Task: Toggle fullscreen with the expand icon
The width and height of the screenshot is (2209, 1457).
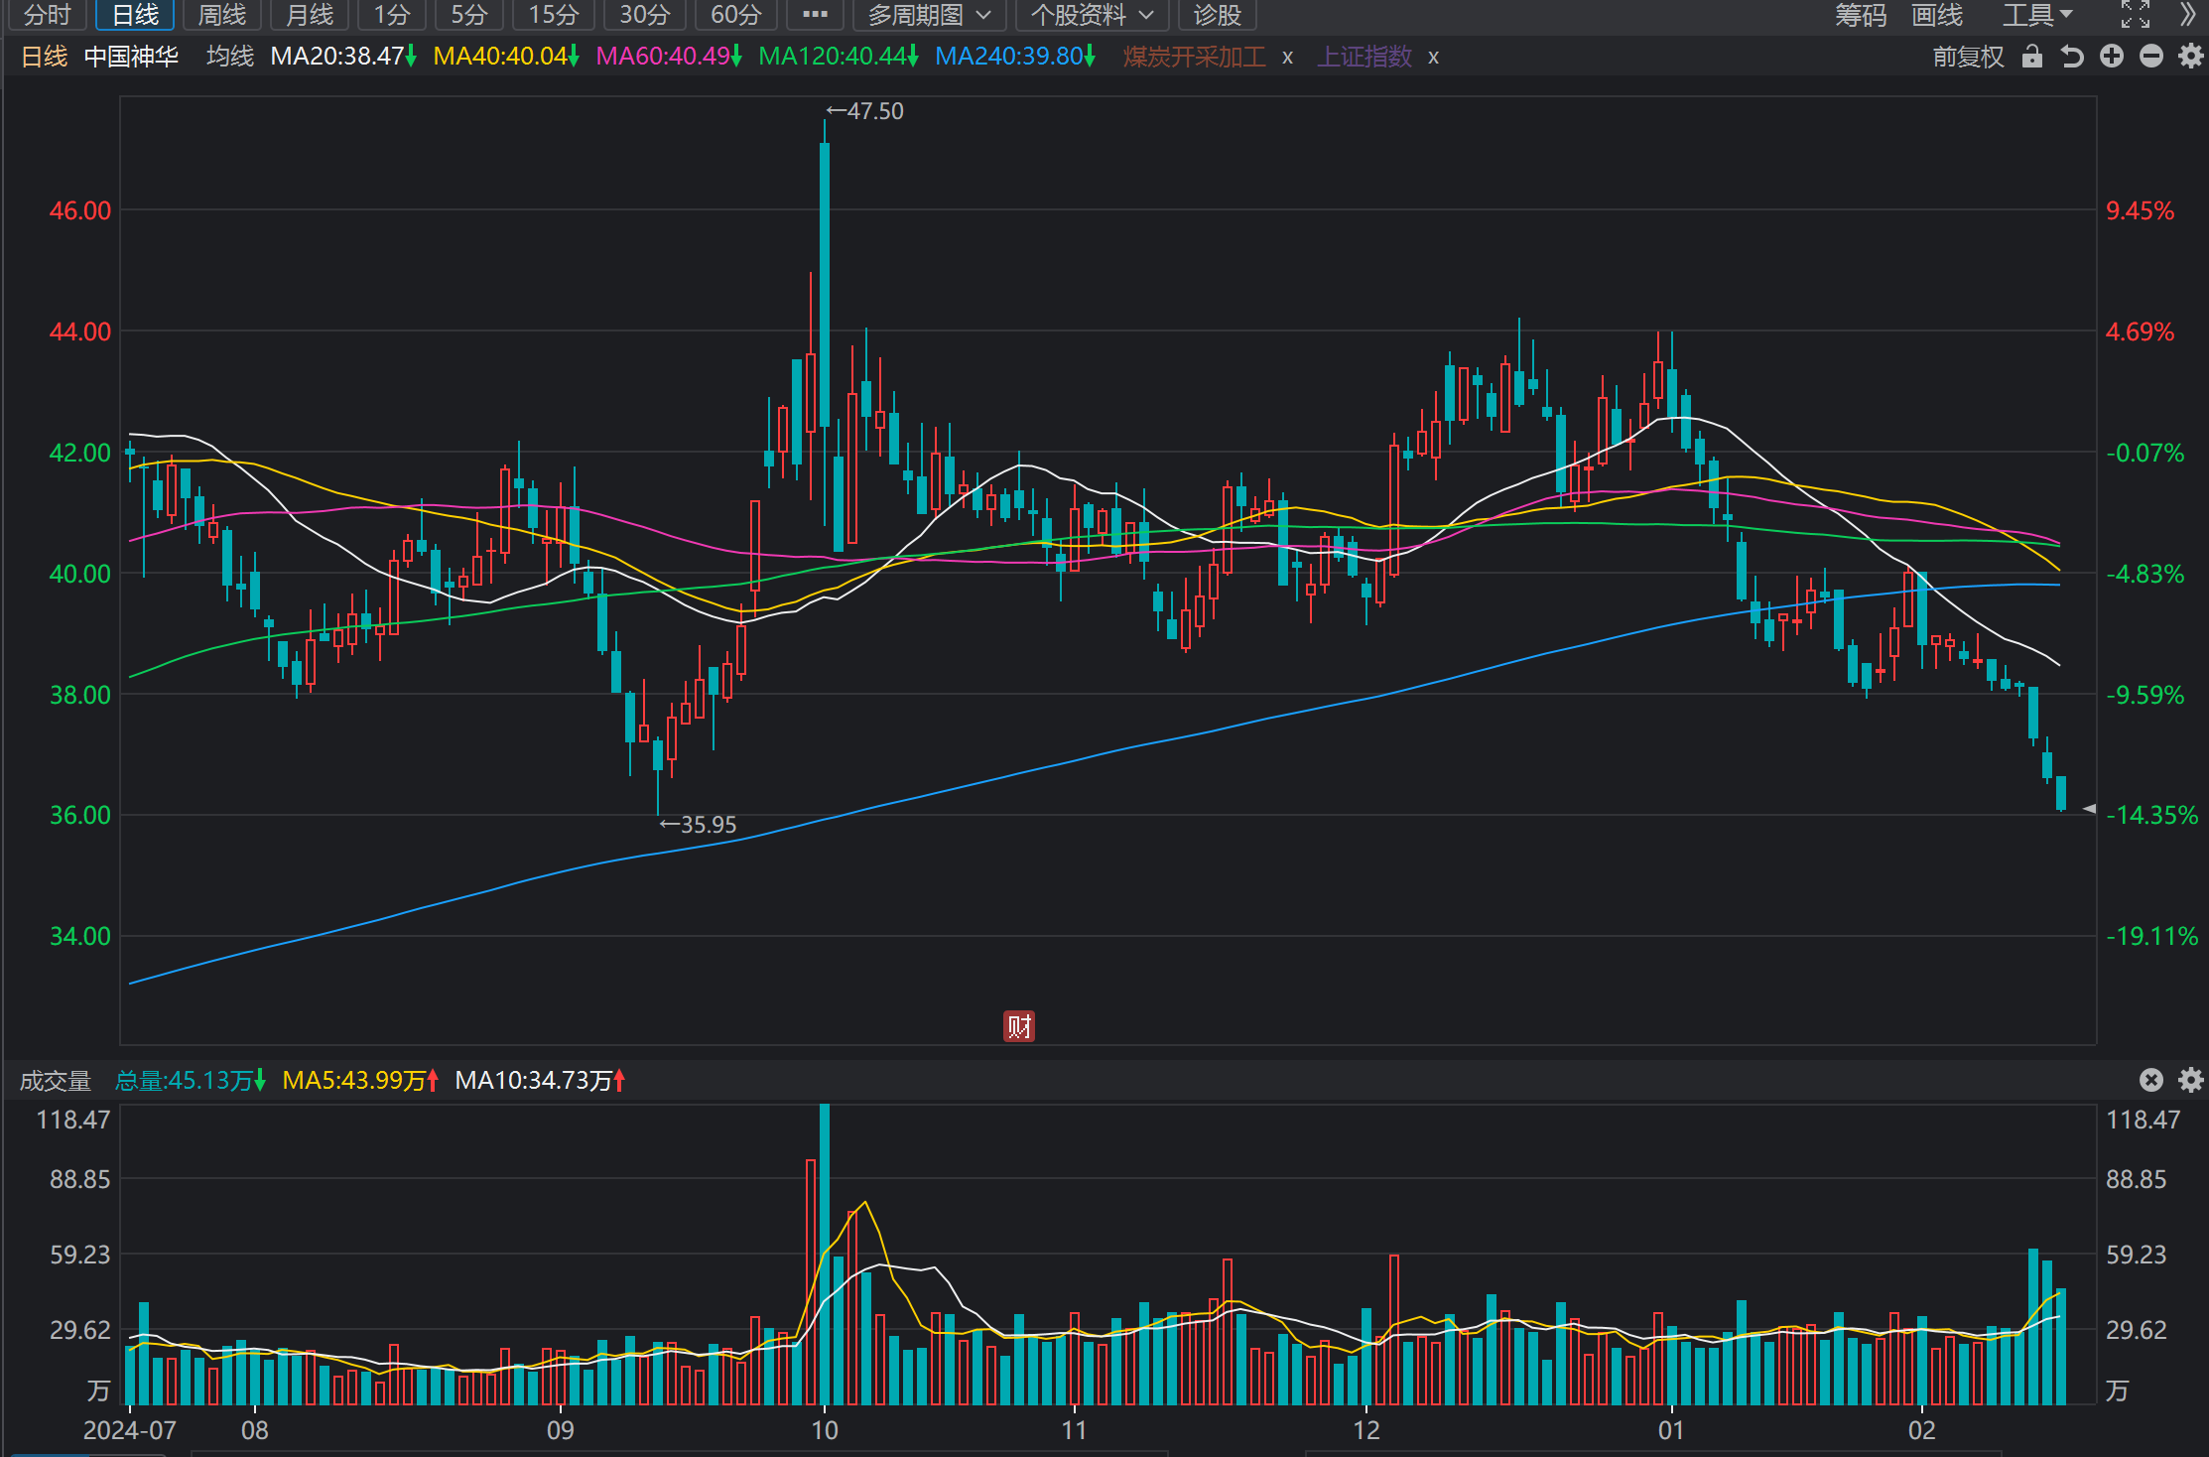Action: 2136,15
